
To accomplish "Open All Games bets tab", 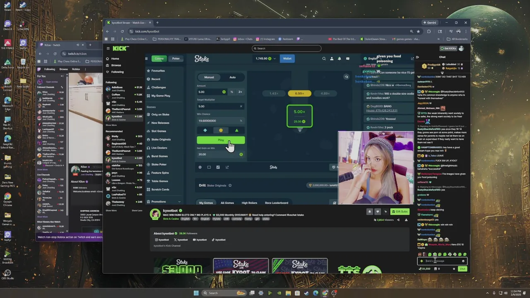I will (227, 203).
